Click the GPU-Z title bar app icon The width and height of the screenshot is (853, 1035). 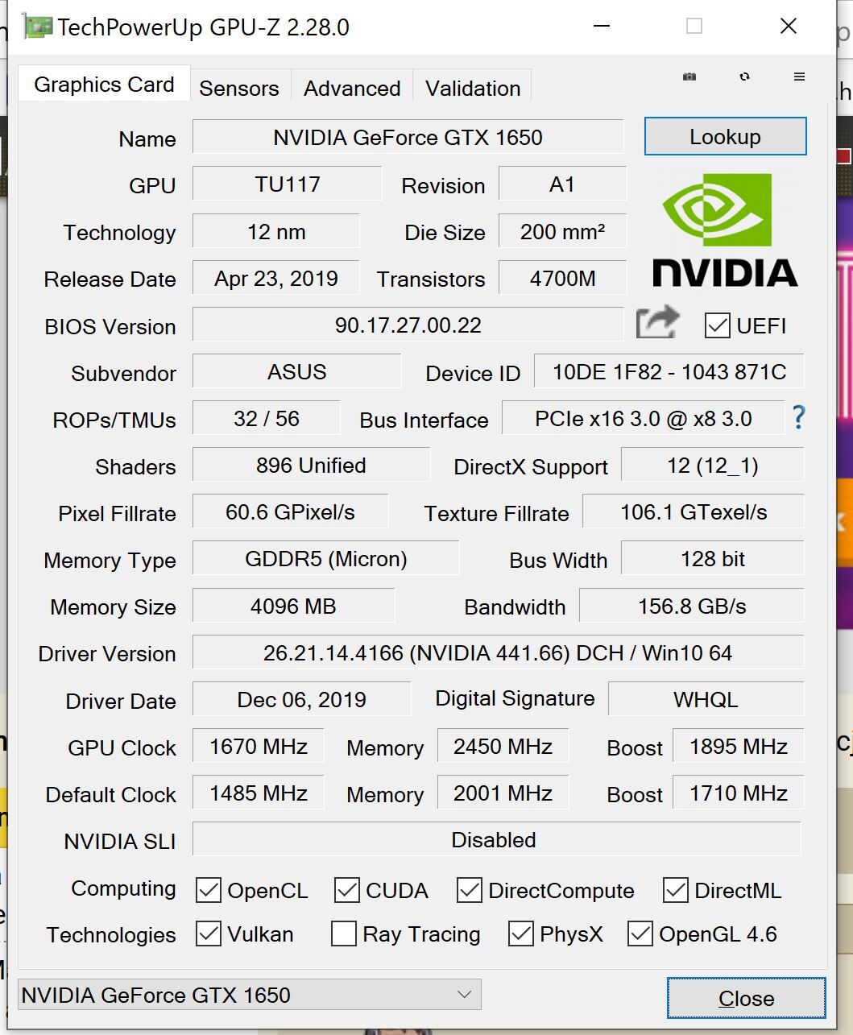(38, 27)
